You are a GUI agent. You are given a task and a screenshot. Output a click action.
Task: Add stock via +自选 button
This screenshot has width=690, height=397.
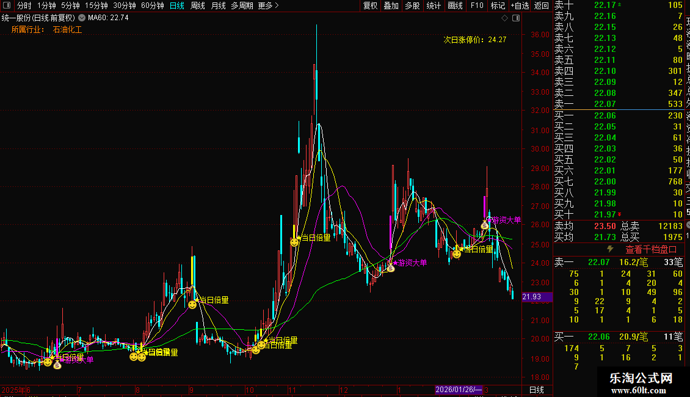point(520,5)
